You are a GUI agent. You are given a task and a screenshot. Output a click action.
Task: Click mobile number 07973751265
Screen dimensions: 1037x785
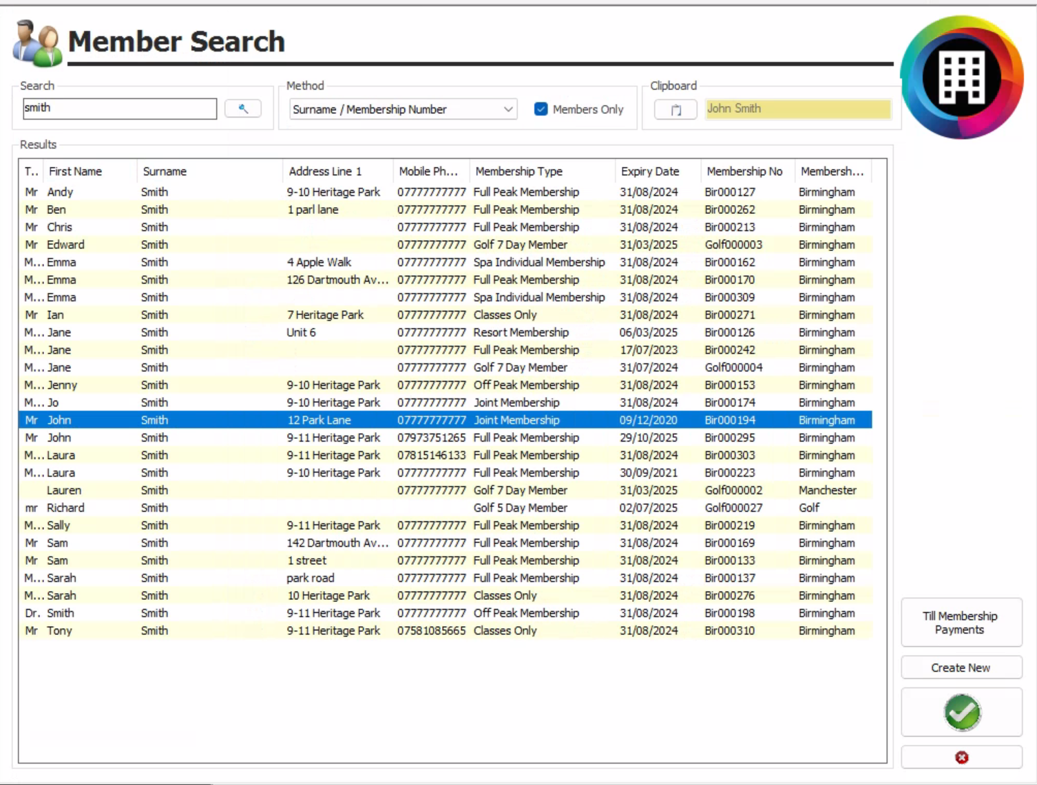pos(431,438)
